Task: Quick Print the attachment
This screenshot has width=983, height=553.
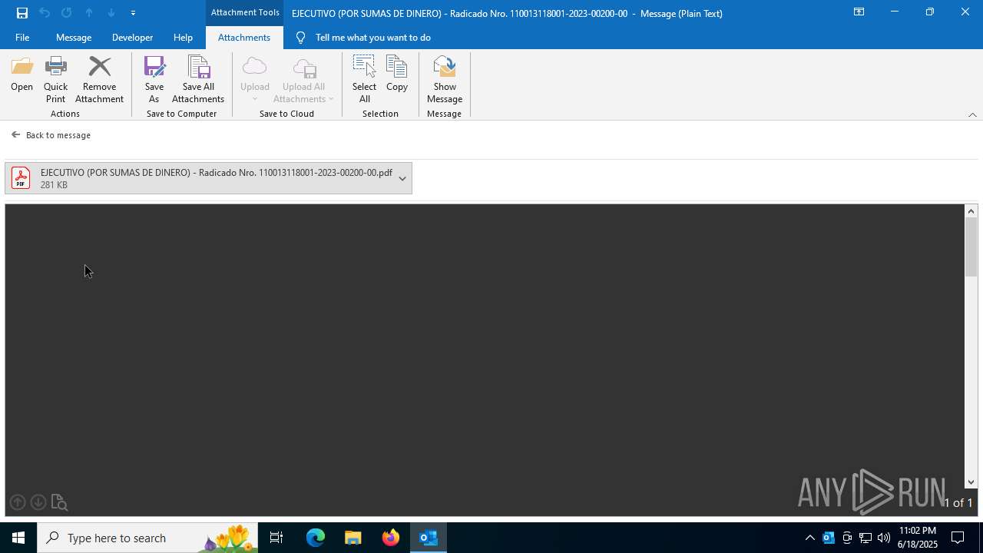Action: (55, 80)
